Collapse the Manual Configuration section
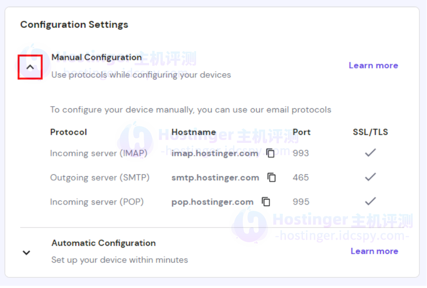 coord(30,67)
